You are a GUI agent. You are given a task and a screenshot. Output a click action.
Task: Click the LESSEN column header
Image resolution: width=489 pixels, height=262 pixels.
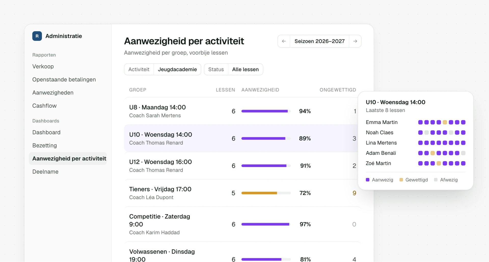(225, 90)
